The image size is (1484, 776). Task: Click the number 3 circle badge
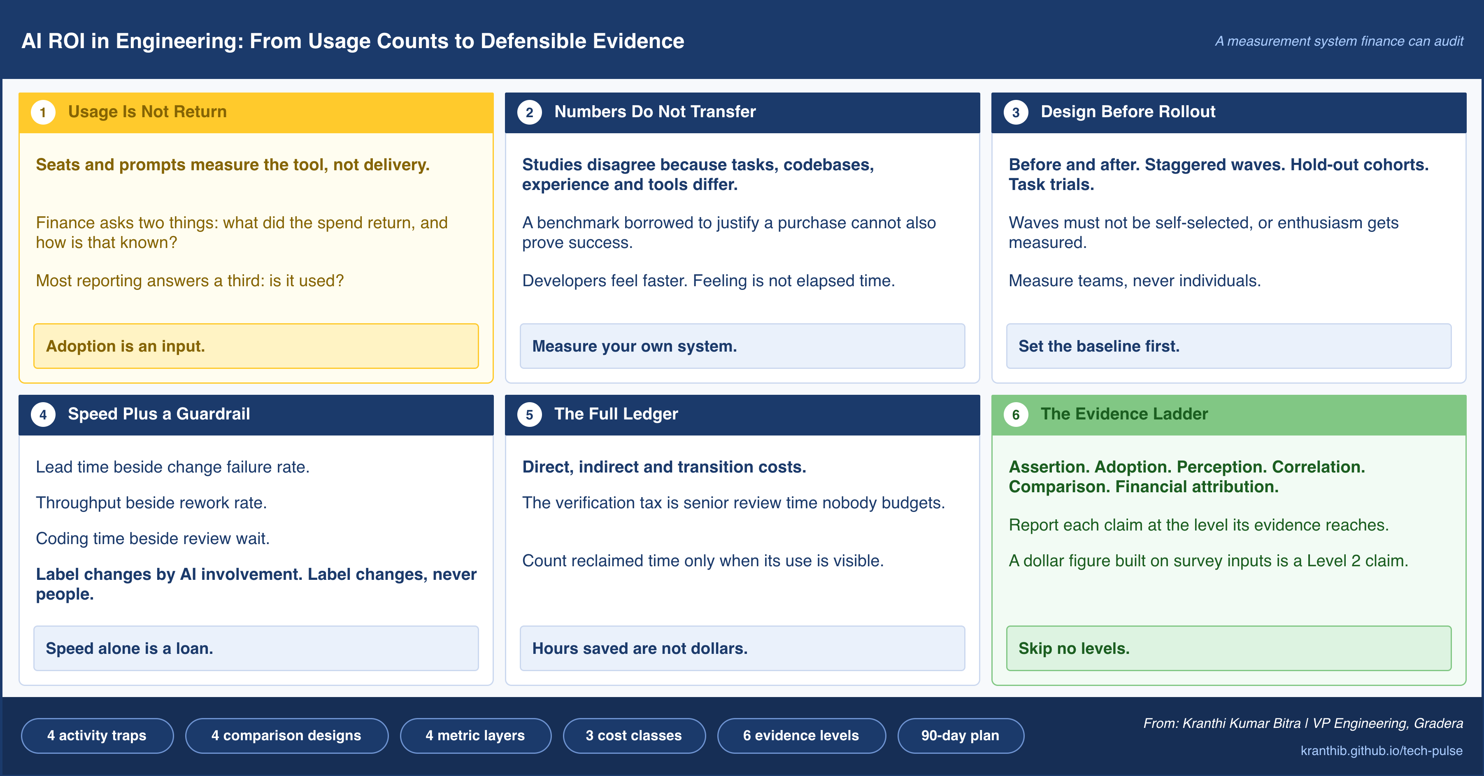1016,112
